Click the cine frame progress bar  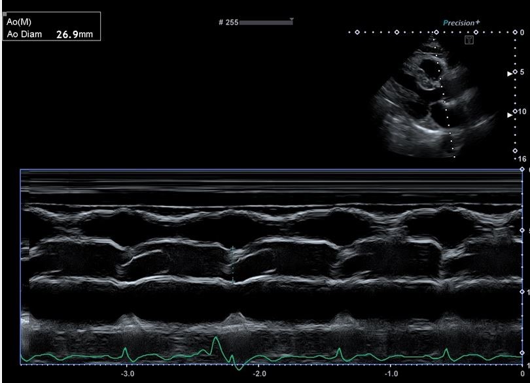click(265, 22)
